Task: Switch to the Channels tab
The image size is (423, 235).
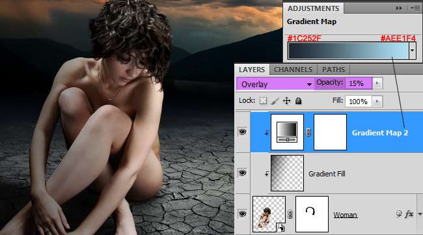Action: click(293, 70)
